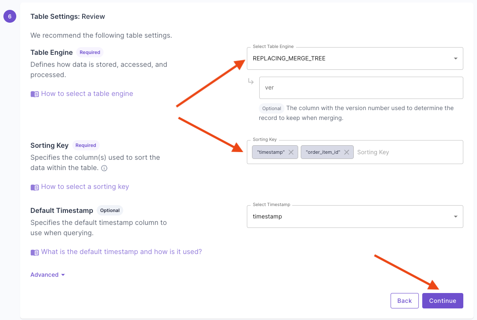Click the Required badge next to Sorting Key
Image resolution: width=477 pixels, height=320 pixels.
(86, 145)
